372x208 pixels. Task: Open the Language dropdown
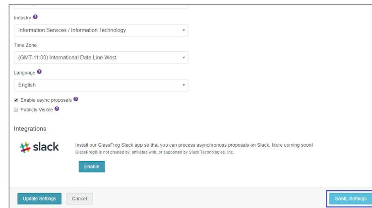point(101,85)
